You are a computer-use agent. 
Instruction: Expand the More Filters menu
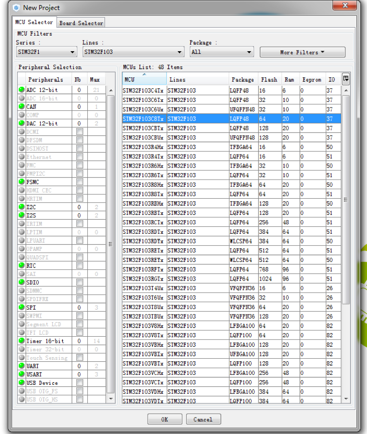click(x=302, y=52)
